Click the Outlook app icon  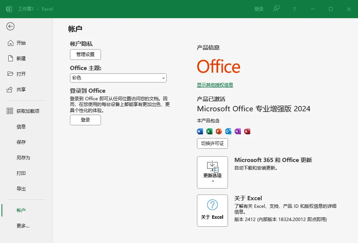coord(228,131)
